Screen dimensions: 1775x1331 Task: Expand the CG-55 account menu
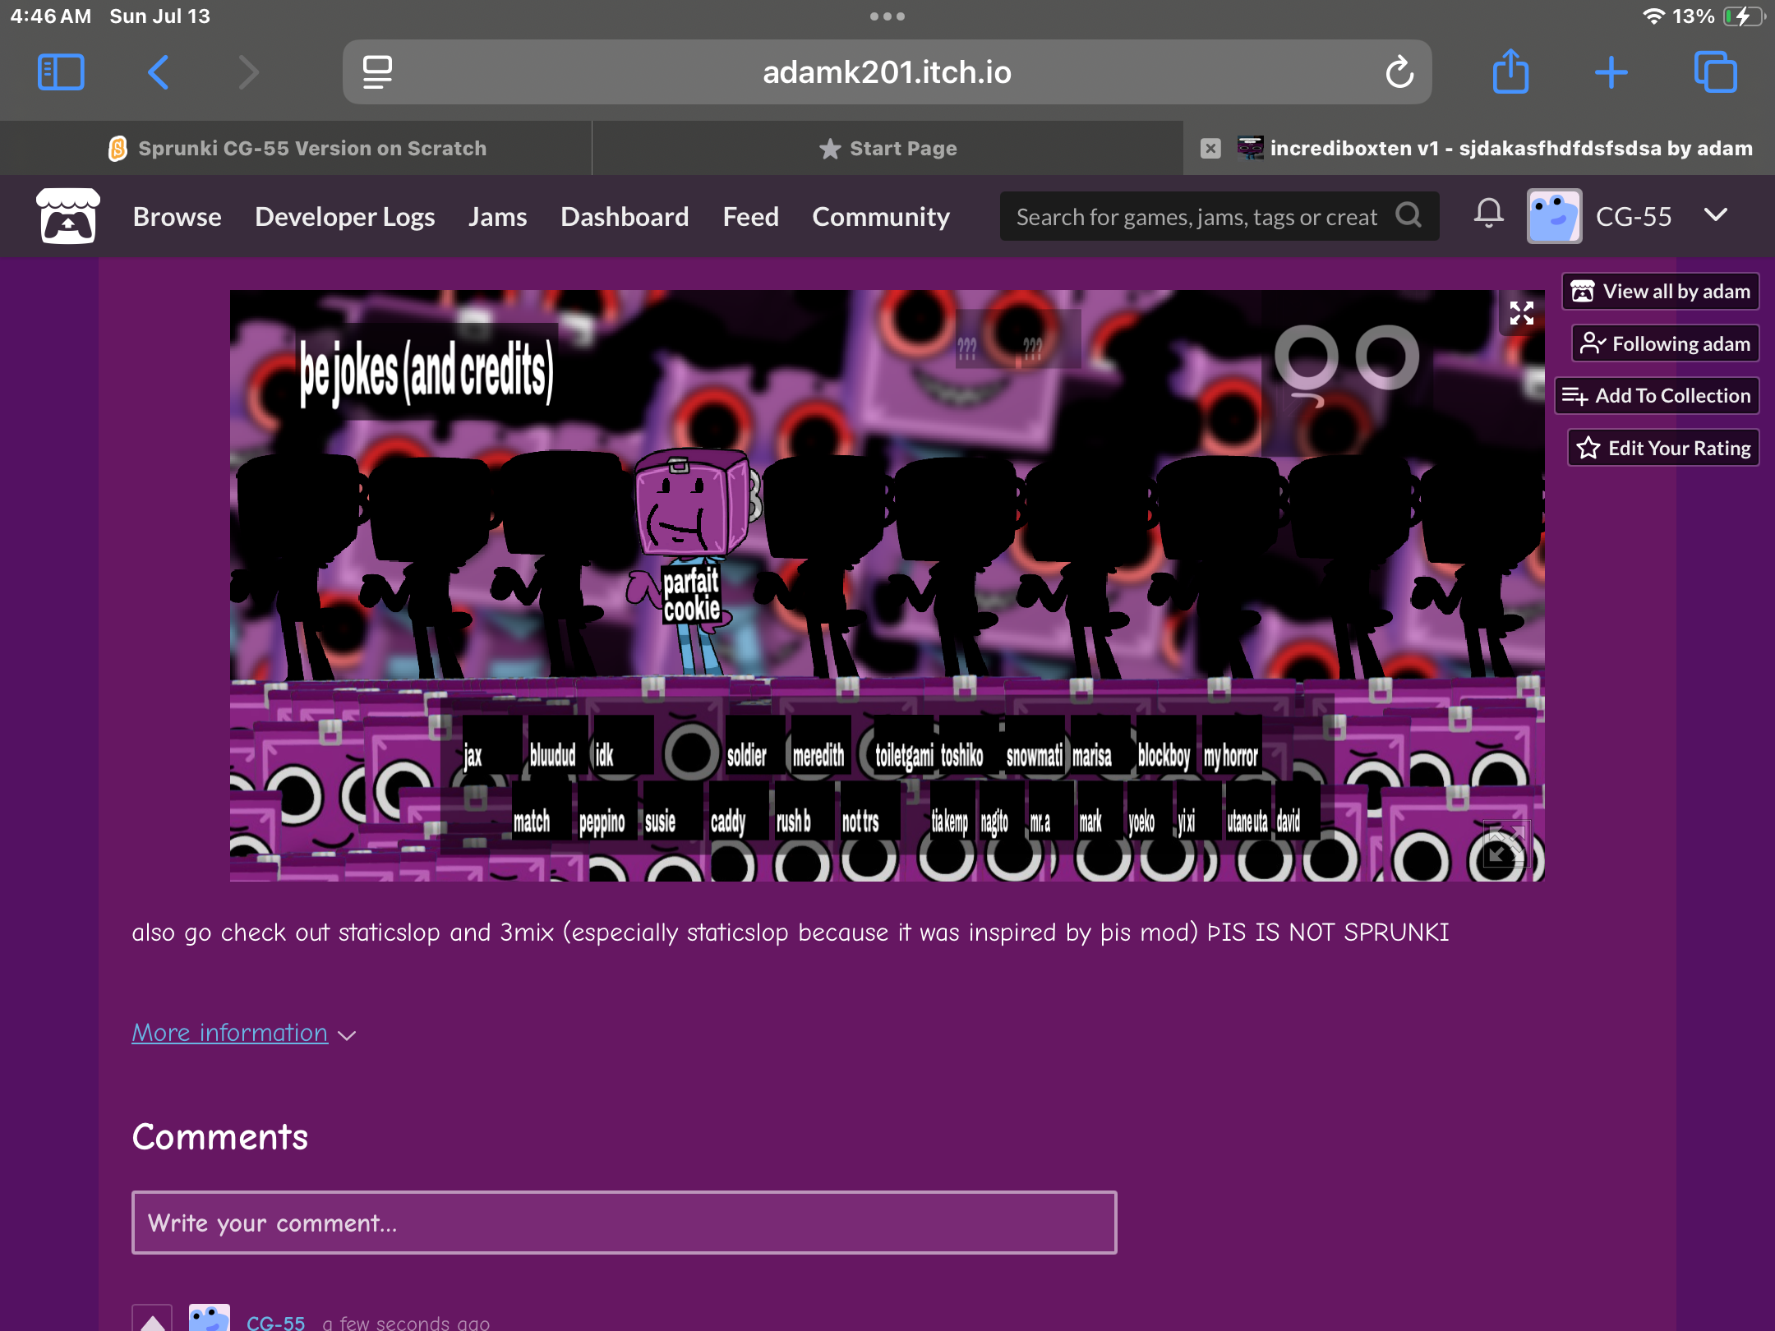pyautogui.click(x=1715, y=215)
